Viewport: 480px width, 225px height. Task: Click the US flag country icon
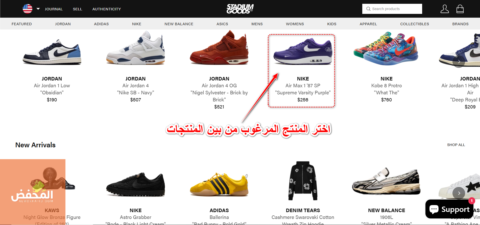pos(28,9)
